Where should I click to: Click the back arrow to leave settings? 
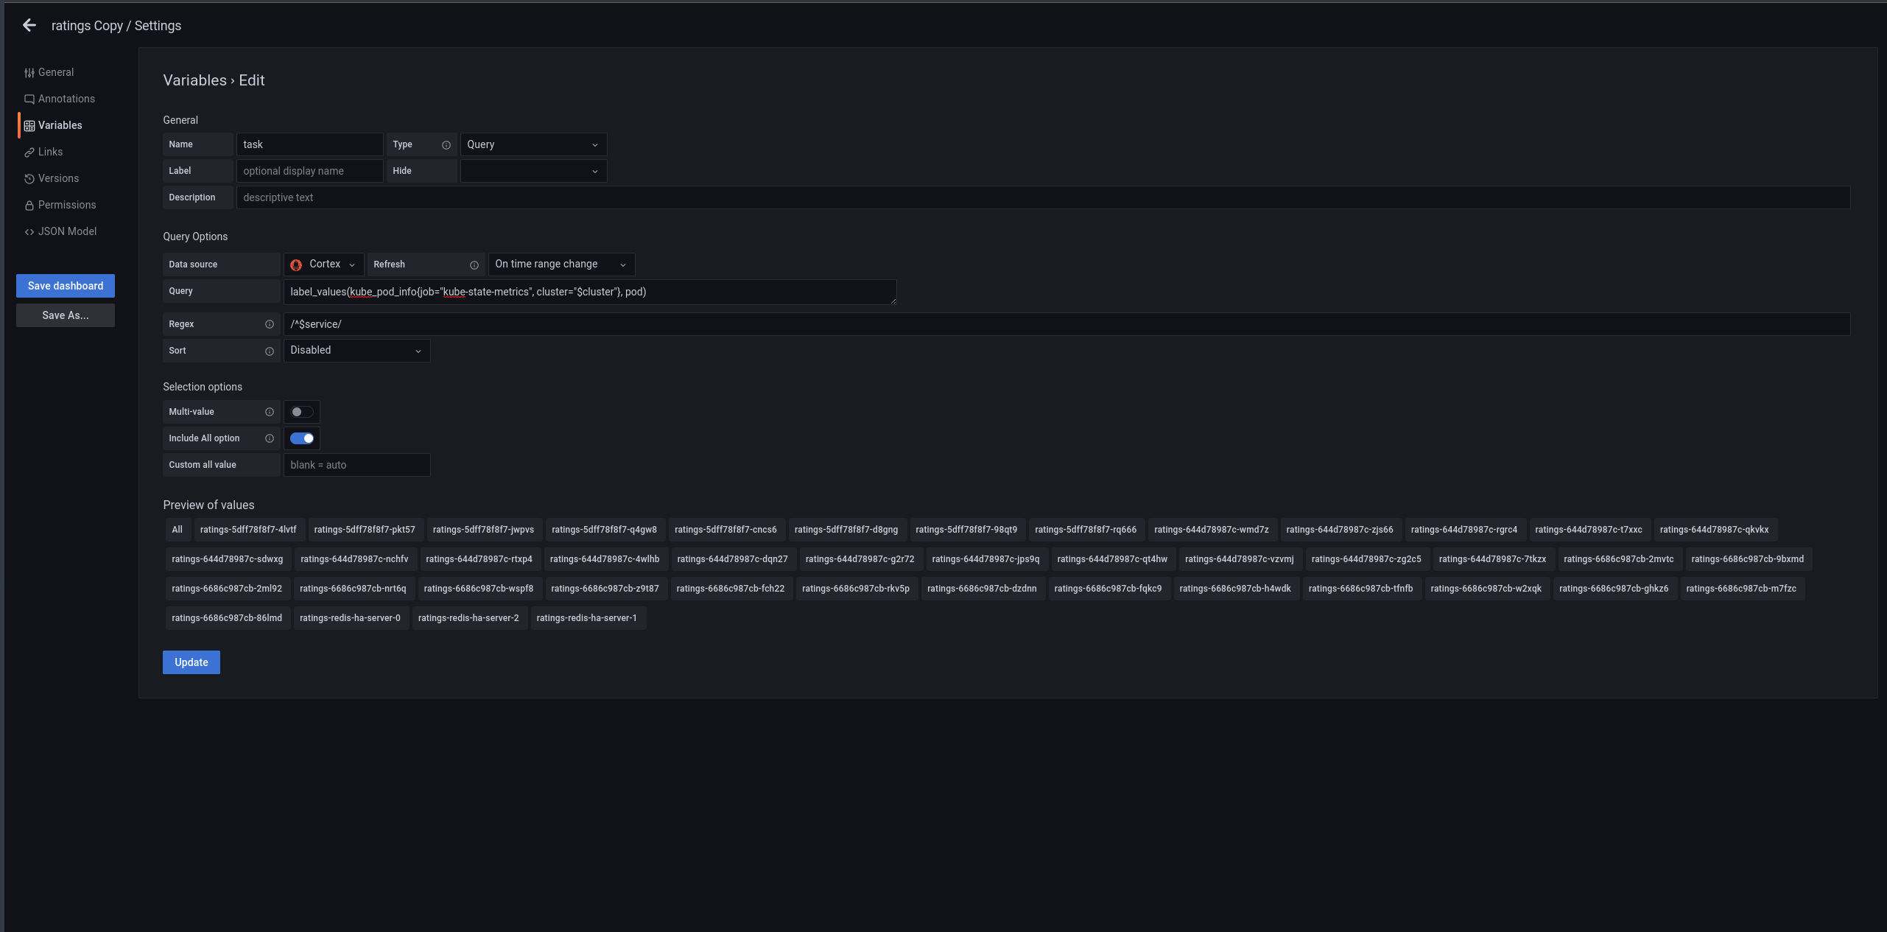click(29, 25)
